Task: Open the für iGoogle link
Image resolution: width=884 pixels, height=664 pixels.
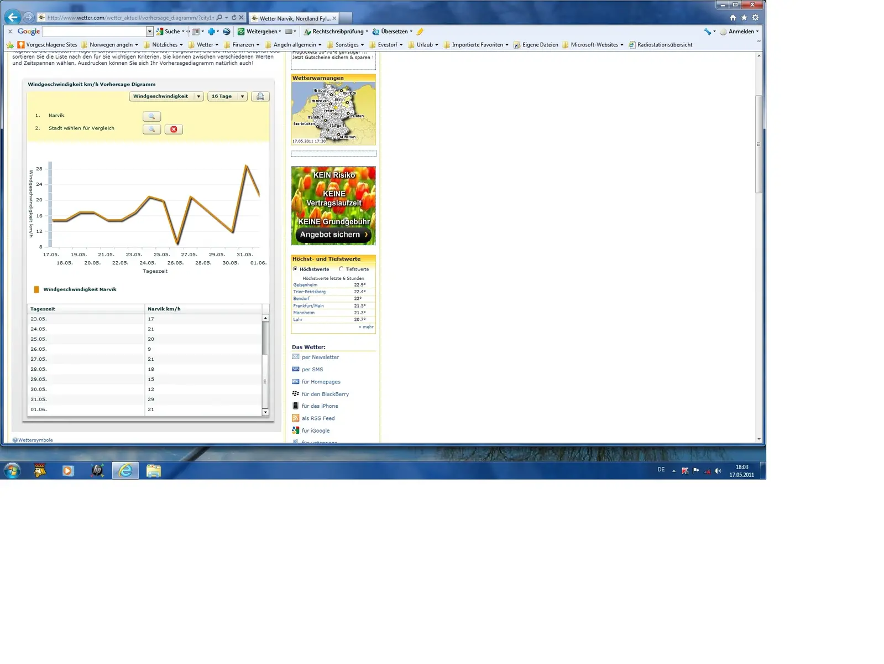Action: [316, 430]
